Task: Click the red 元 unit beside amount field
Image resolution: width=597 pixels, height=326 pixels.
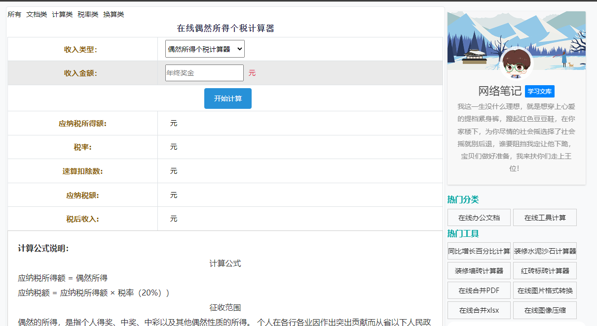Action: (x=252, y=73)
